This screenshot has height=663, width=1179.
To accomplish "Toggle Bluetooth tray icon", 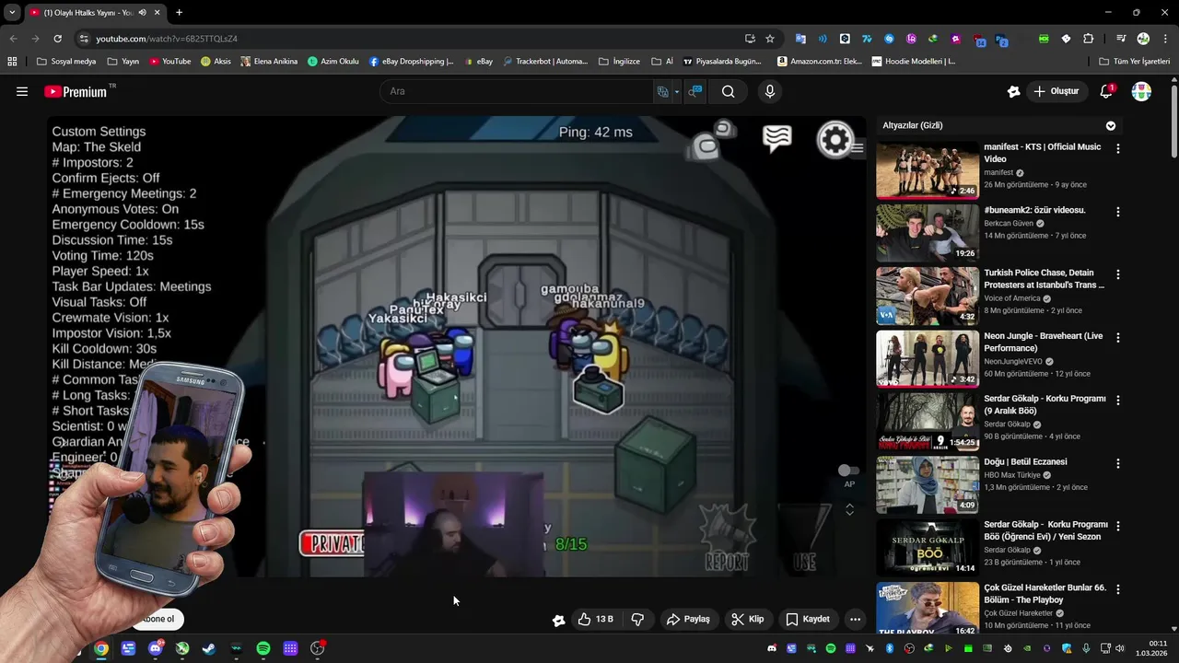I will pos(889,648).
